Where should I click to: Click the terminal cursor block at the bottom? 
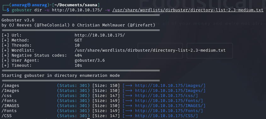coord(88,118)
